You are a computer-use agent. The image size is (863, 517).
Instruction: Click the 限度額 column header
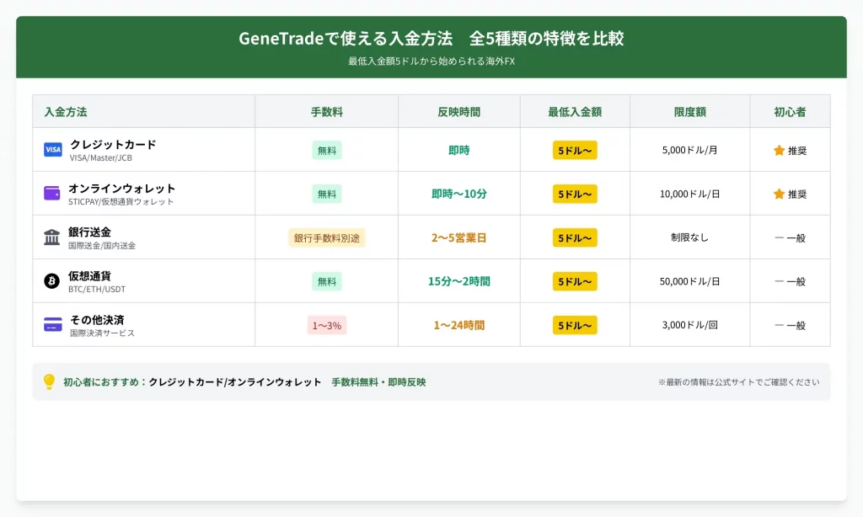point(689,112)
